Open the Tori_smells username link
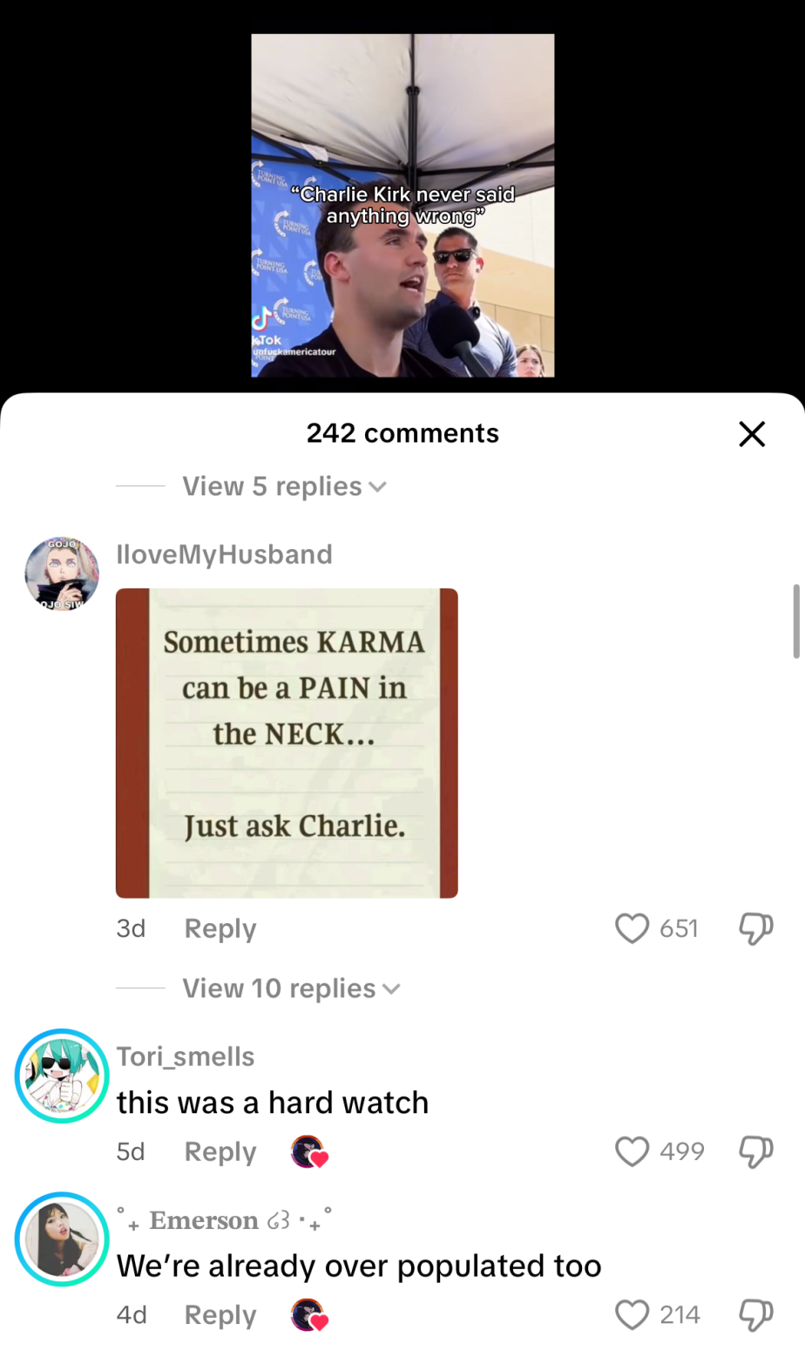Viewport: 805px width, 1351px height. coord(186,1056)
